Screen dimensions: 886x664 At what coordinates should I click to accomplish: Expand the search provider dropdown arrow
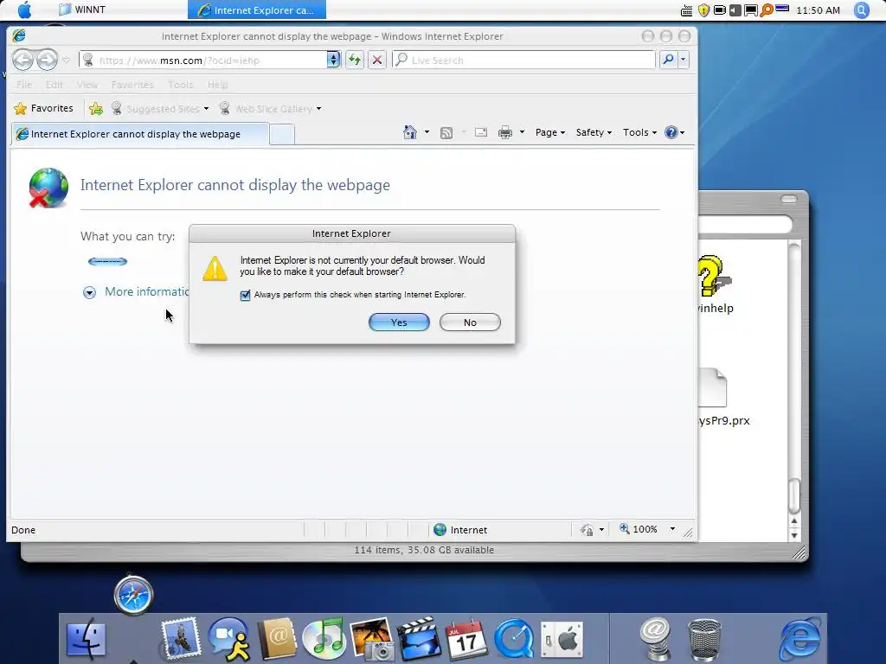[x=684, y=60]
